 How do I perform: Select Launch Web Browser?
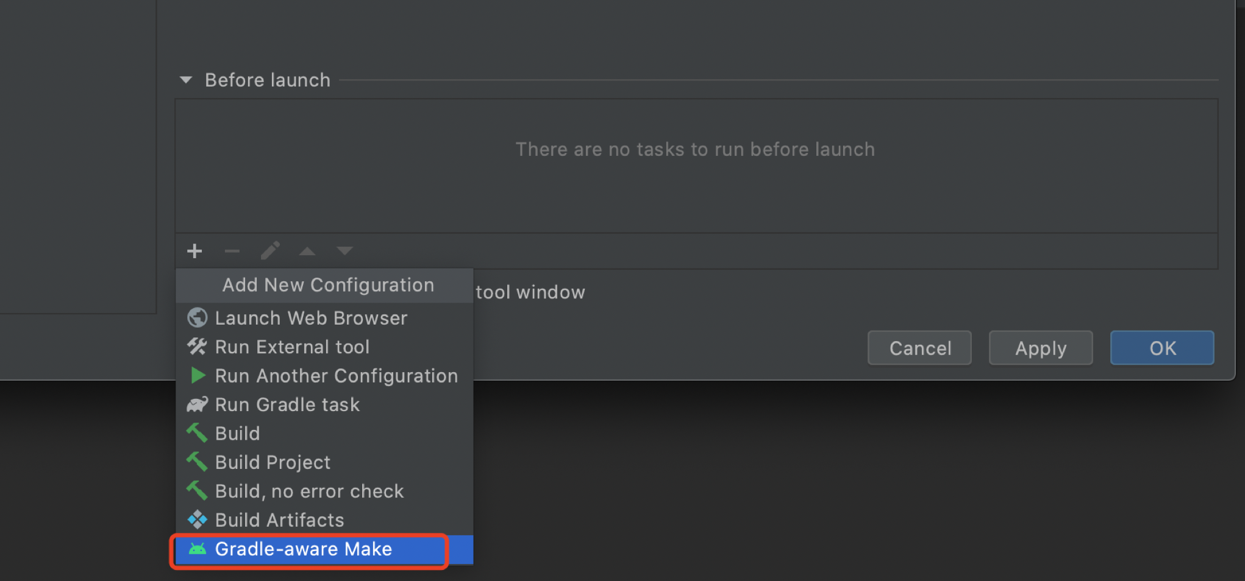(311, 317)
